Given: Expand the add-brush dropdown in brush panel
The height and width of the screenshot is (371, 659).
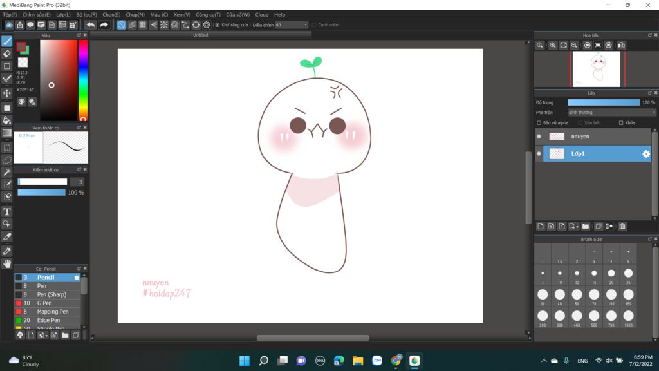Looking at the screenshot, I should click(46, 336).
